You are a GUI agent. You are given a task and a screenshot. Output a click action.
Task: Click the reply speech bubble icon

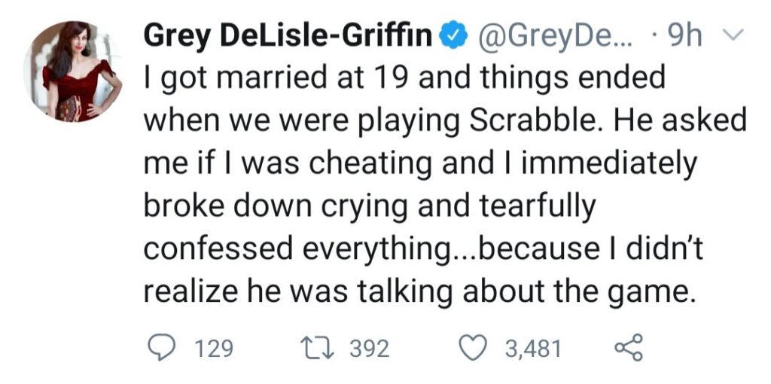163,348
